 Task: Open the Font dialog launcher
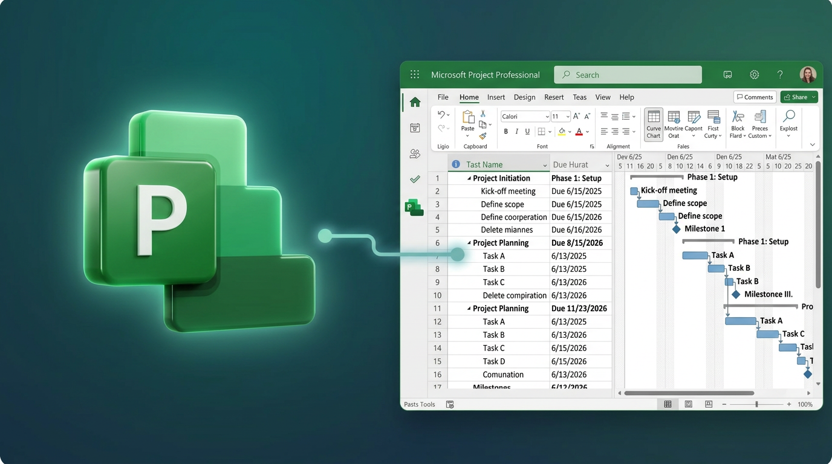click(x=591, y=147)
